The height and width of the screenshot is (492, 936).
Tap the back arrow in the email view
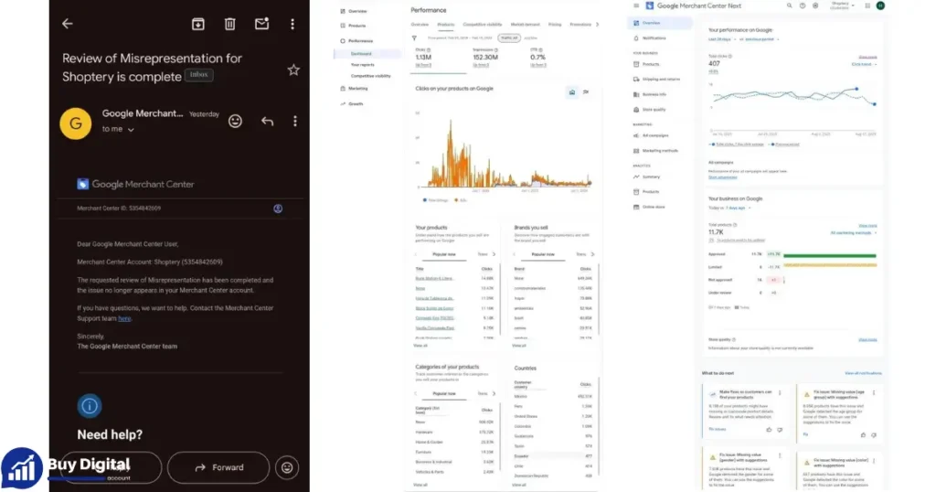(x=68, y=24)
